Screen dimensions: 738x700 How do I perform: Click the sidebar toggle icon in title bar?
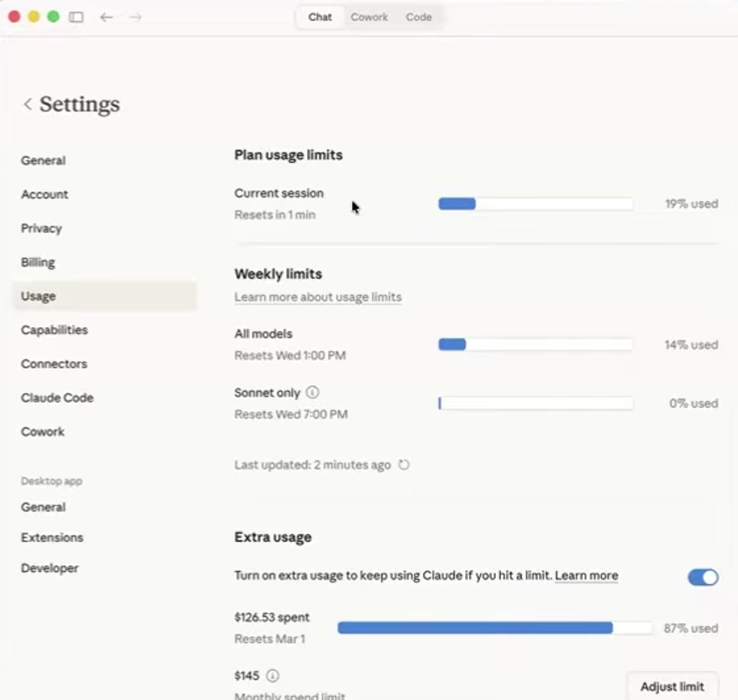76,17
